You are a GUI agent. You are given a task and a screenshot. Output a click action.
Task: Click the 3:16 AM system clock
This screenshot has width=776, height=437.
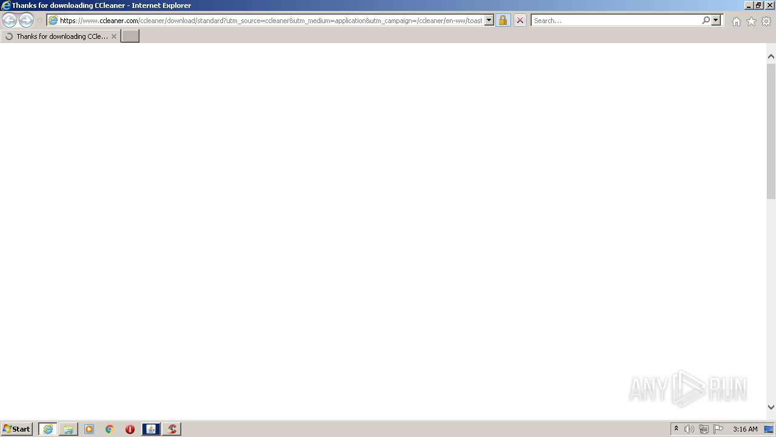pos(745,429)
